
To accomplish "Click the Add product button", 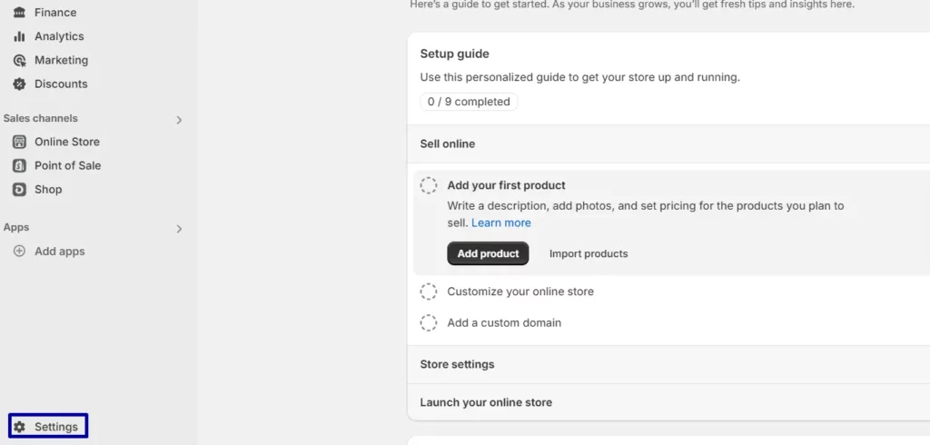I will [488, 253].
